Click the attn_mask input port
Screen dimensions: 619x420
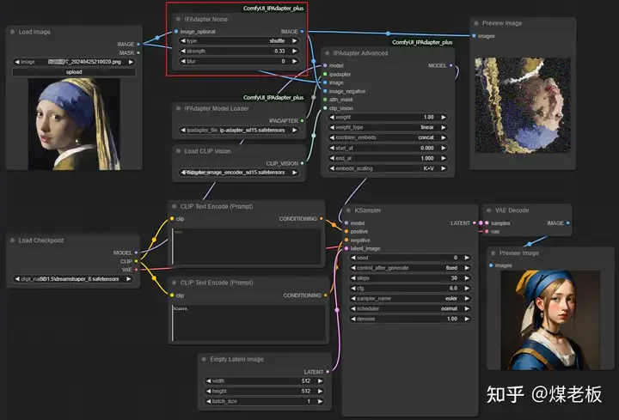[x=325, y=100]
